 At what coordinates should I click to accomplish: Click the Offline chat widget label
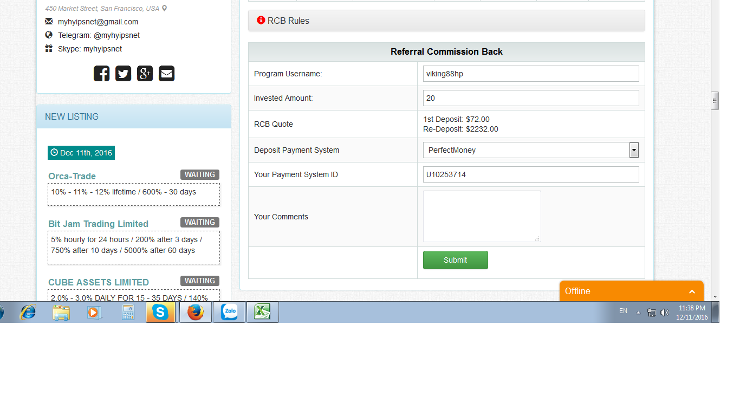pos(577,291)
